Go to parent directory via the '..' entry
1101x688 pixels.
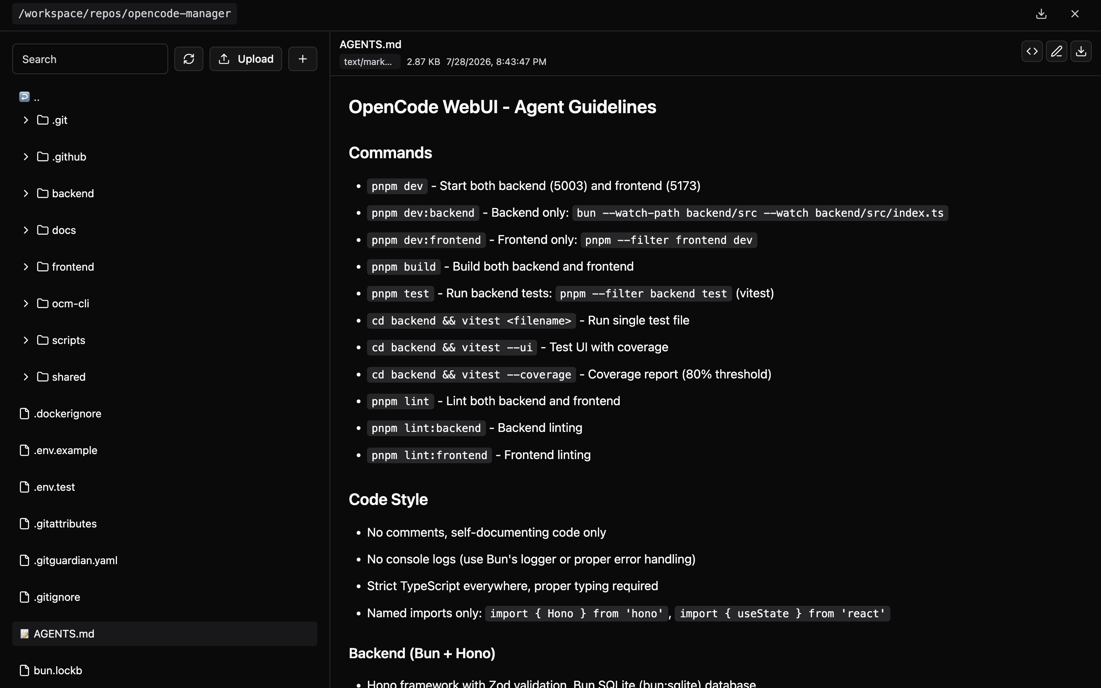[29, 96]
